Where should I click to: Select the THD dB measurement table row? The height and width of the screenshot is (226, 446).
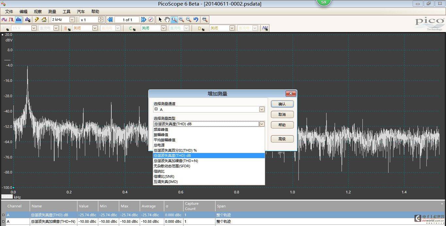(x=223, y=215)
